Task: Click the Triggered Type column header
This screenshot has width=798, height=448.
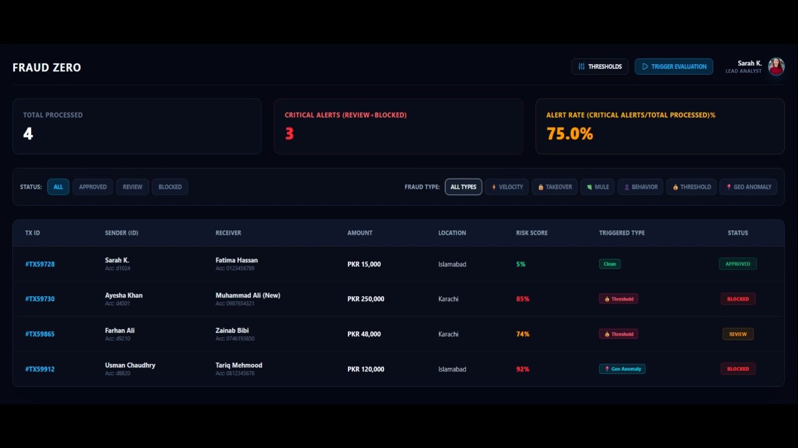Action: click(x=622, y=233)
